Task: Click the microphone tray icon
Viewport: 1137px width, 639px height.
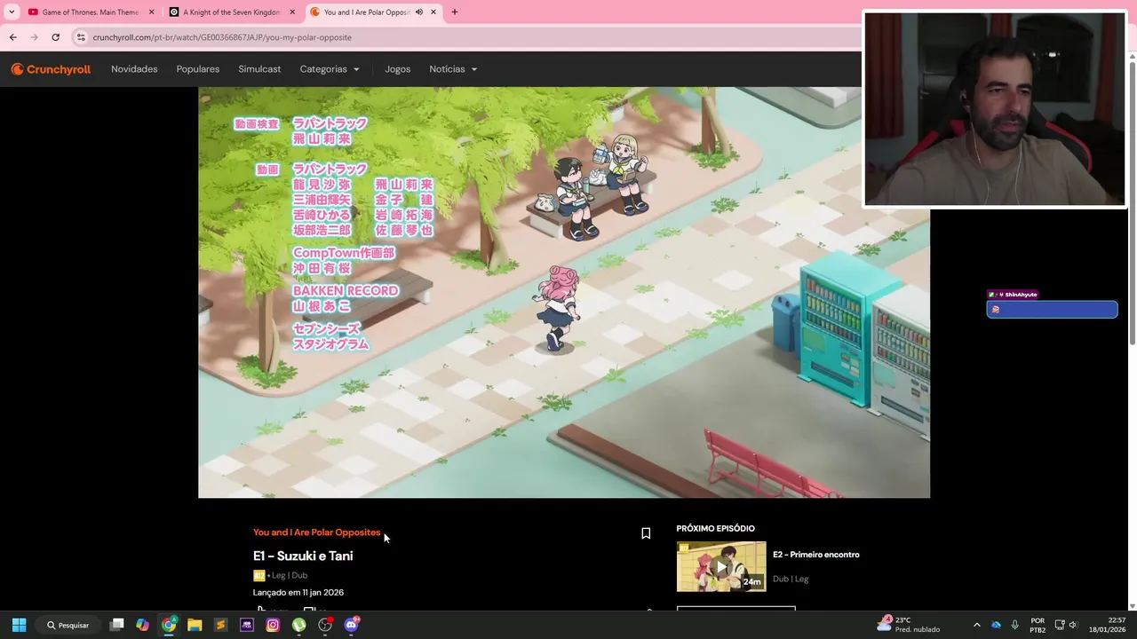Action: (1014, 625)
